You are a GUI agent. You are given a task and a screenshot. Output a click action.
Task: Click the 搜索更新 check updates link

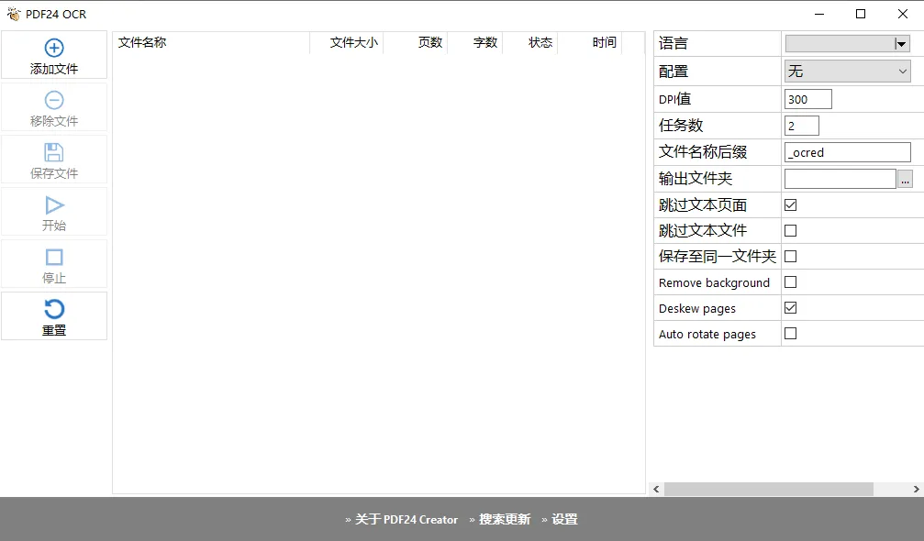click(x=505, y=519)
